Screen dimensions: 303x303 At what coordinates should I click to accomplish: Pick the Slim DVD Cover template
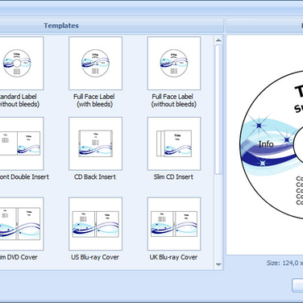coord(22,224)
